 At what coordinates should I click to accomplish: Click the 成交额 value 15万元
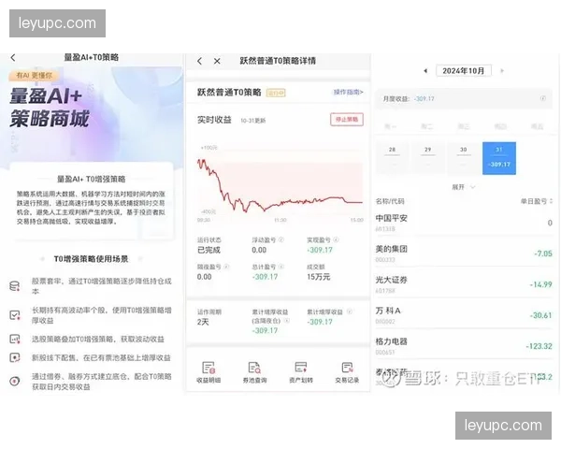tap(319, 277)
